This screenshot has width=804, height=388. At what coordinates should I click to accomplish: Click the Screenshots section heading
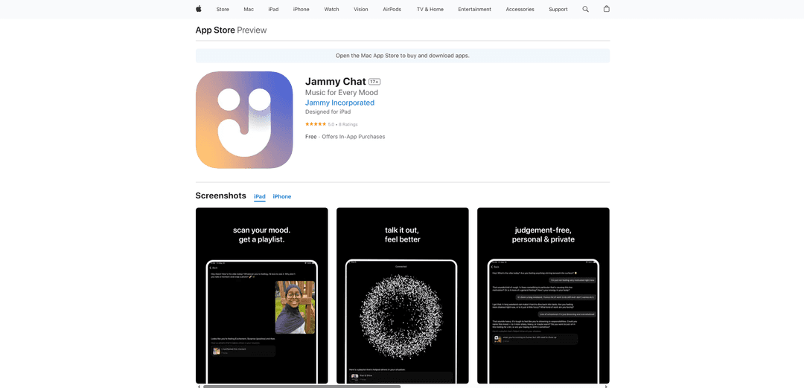tap(220, 195)
